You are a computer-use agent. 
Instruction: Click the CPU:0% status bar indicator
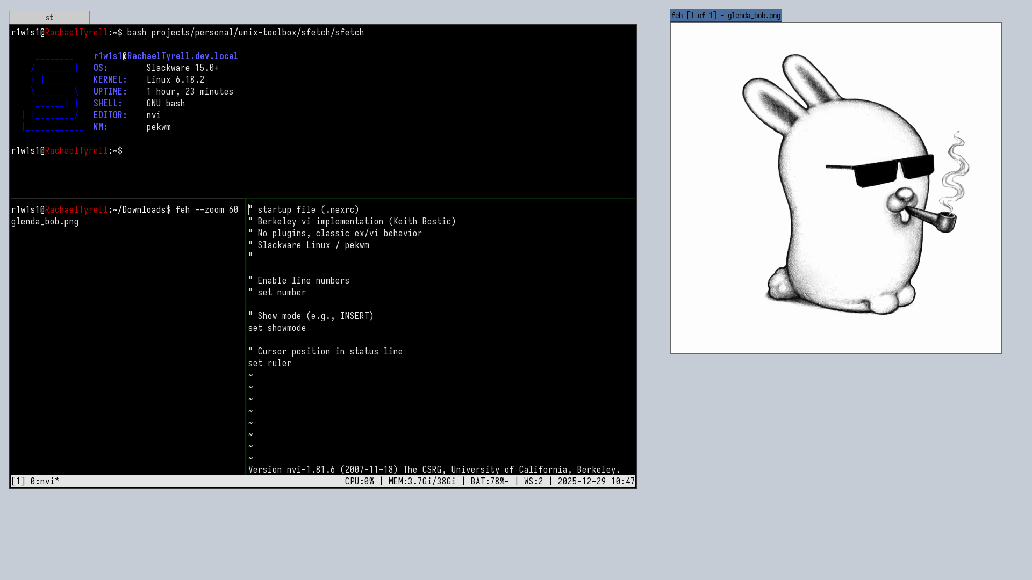[359, 481]
